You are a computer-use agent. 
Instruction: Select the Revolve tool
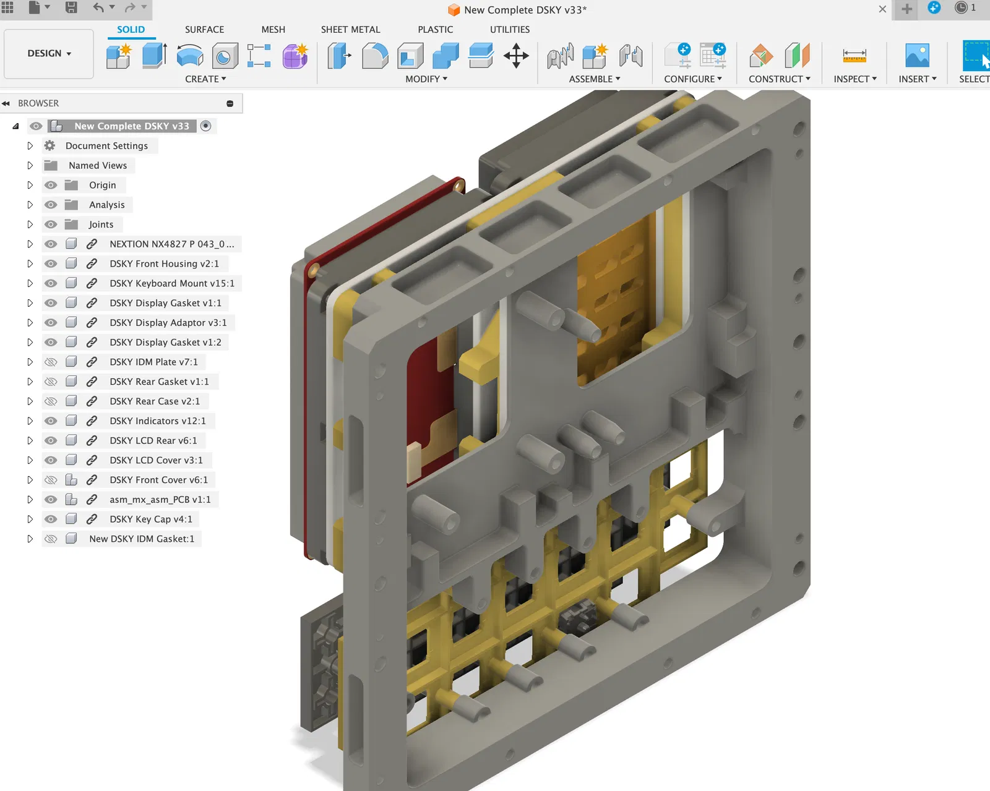point(189,56)
